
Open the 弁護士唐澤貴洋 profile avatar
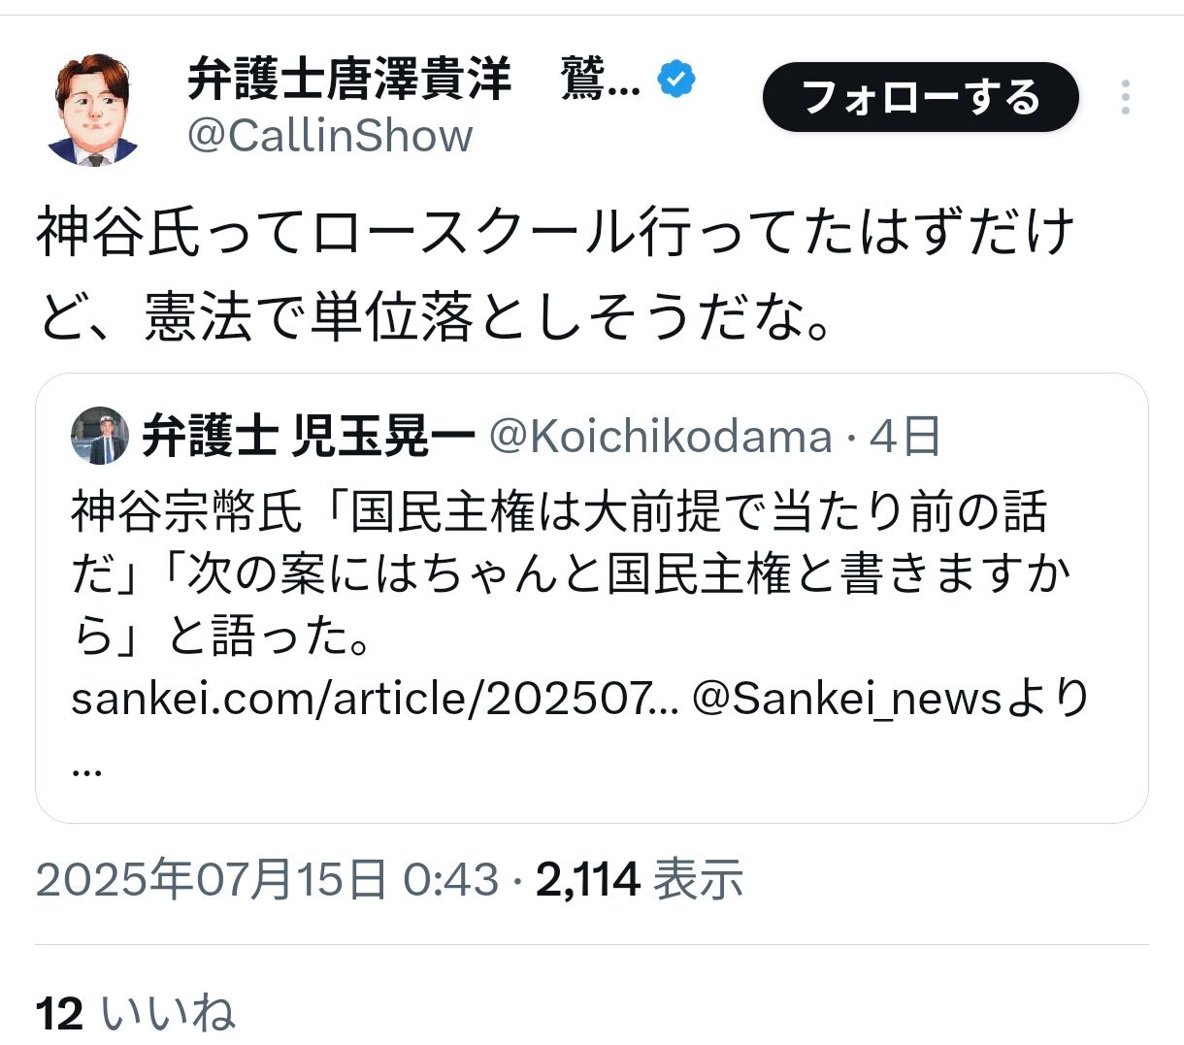pos(93,109)
